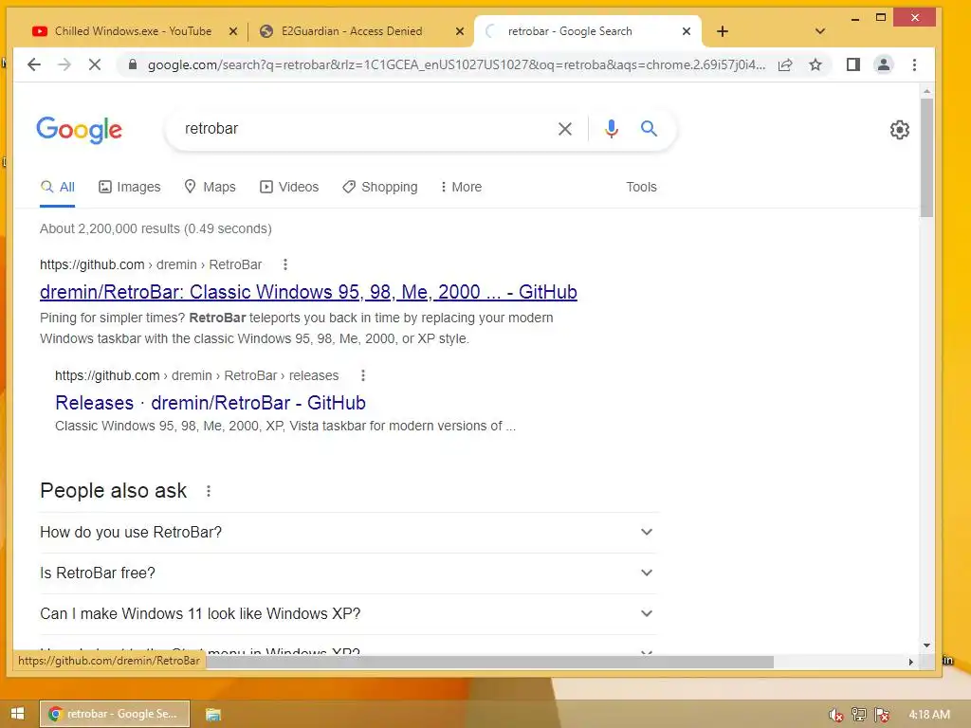Open the Windows Start button
This screenshot has width=971, height=728.
coord(17,714)
